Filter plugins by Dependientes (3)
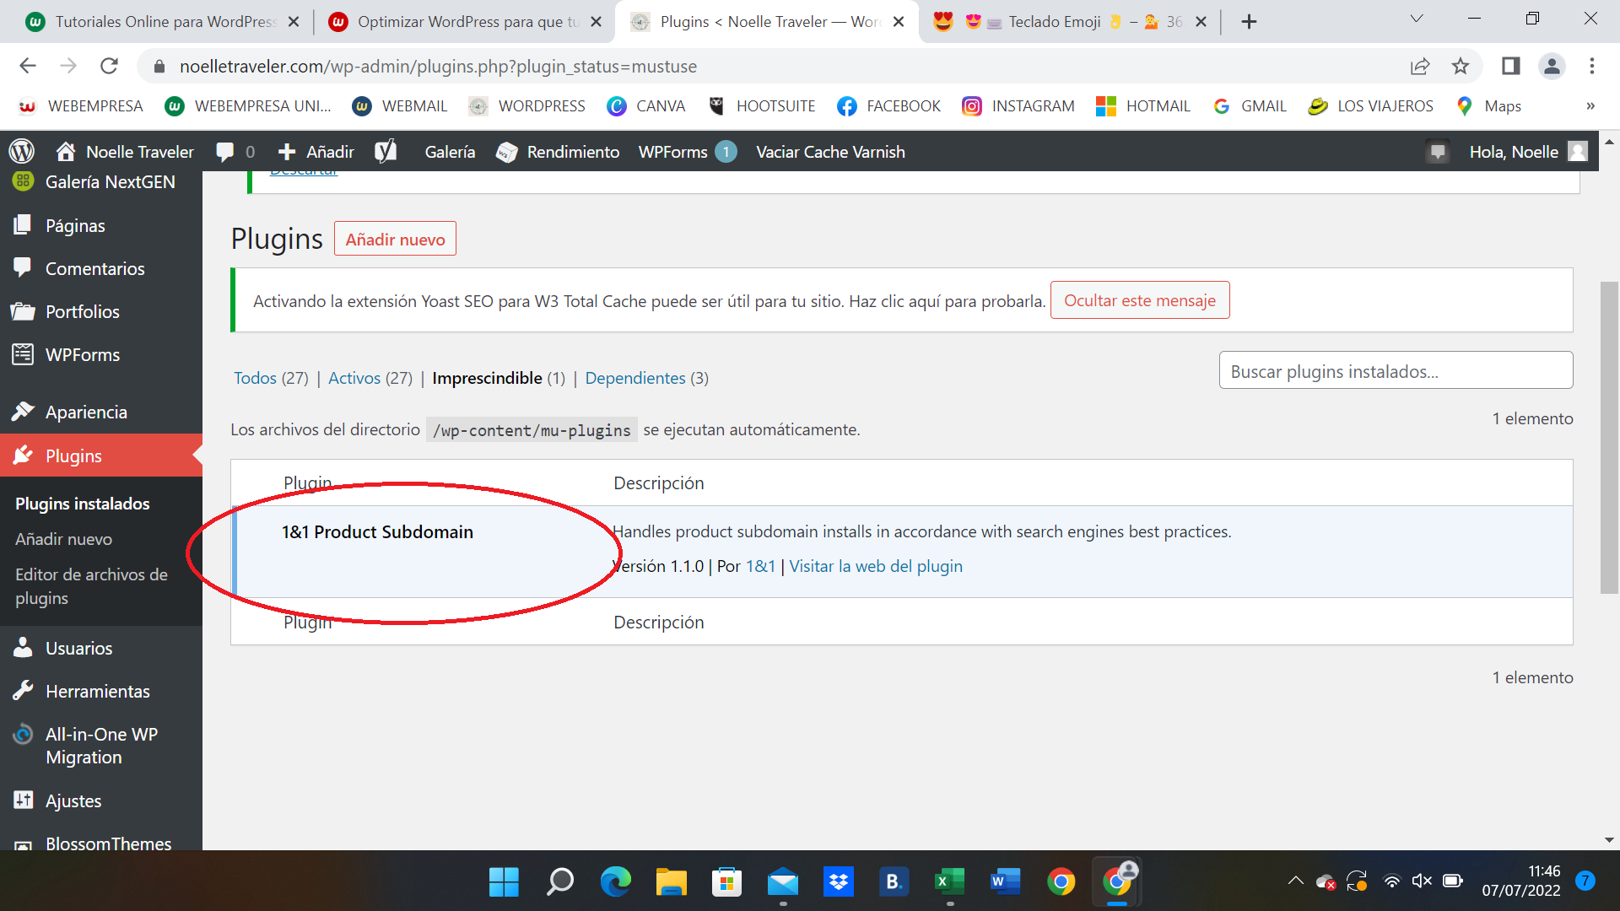This screenshot has height=911, width=1620. pyautogui.click(x=646, y=378)
